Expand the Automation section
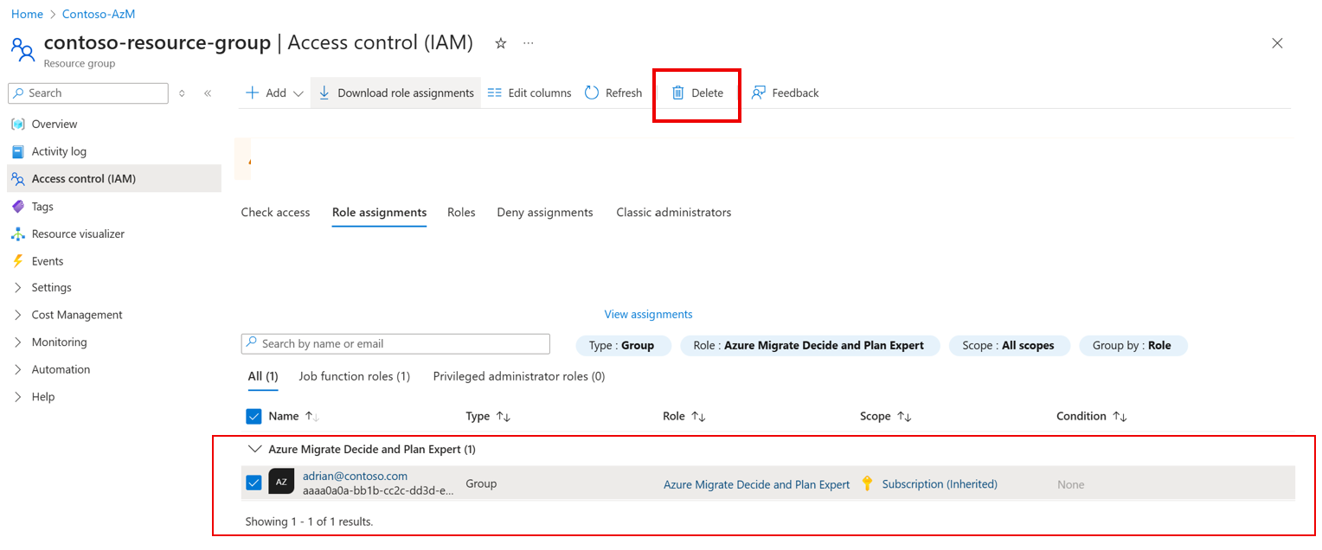 18,370
